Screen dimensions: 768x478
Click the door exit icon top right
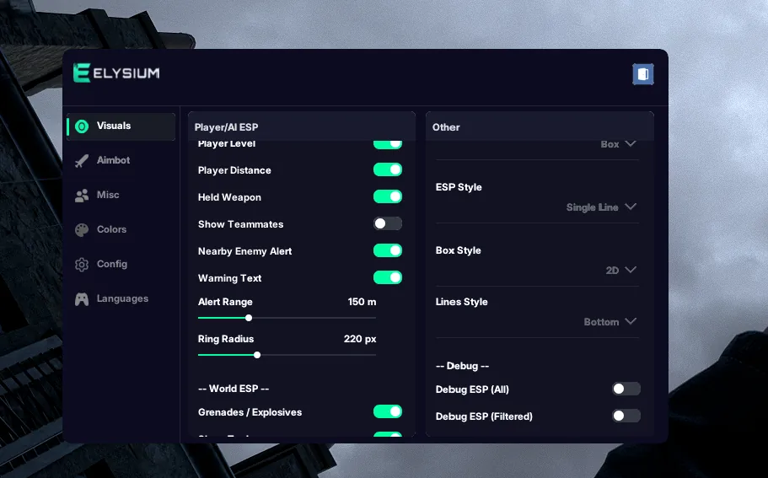click(643, 74)
